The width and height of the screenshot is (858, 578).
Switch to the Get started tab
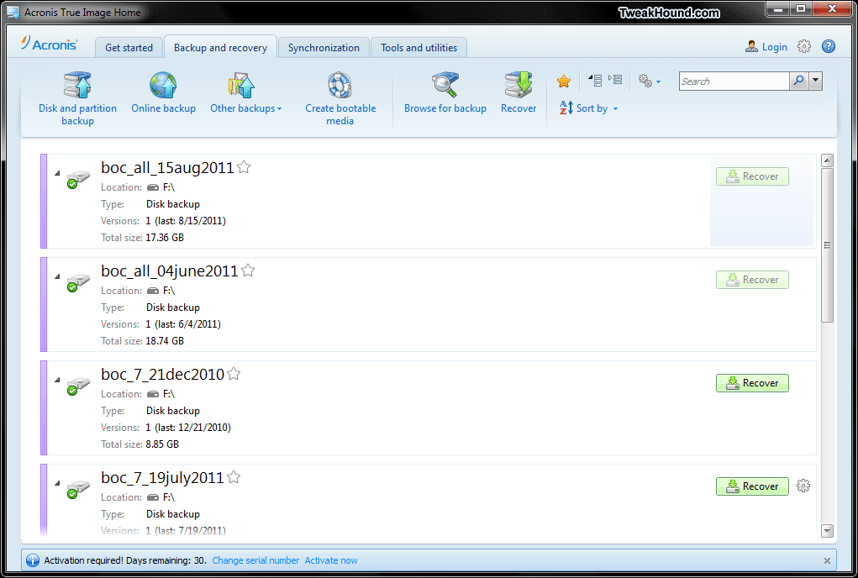pyautogui.click(x=129, y=48)
